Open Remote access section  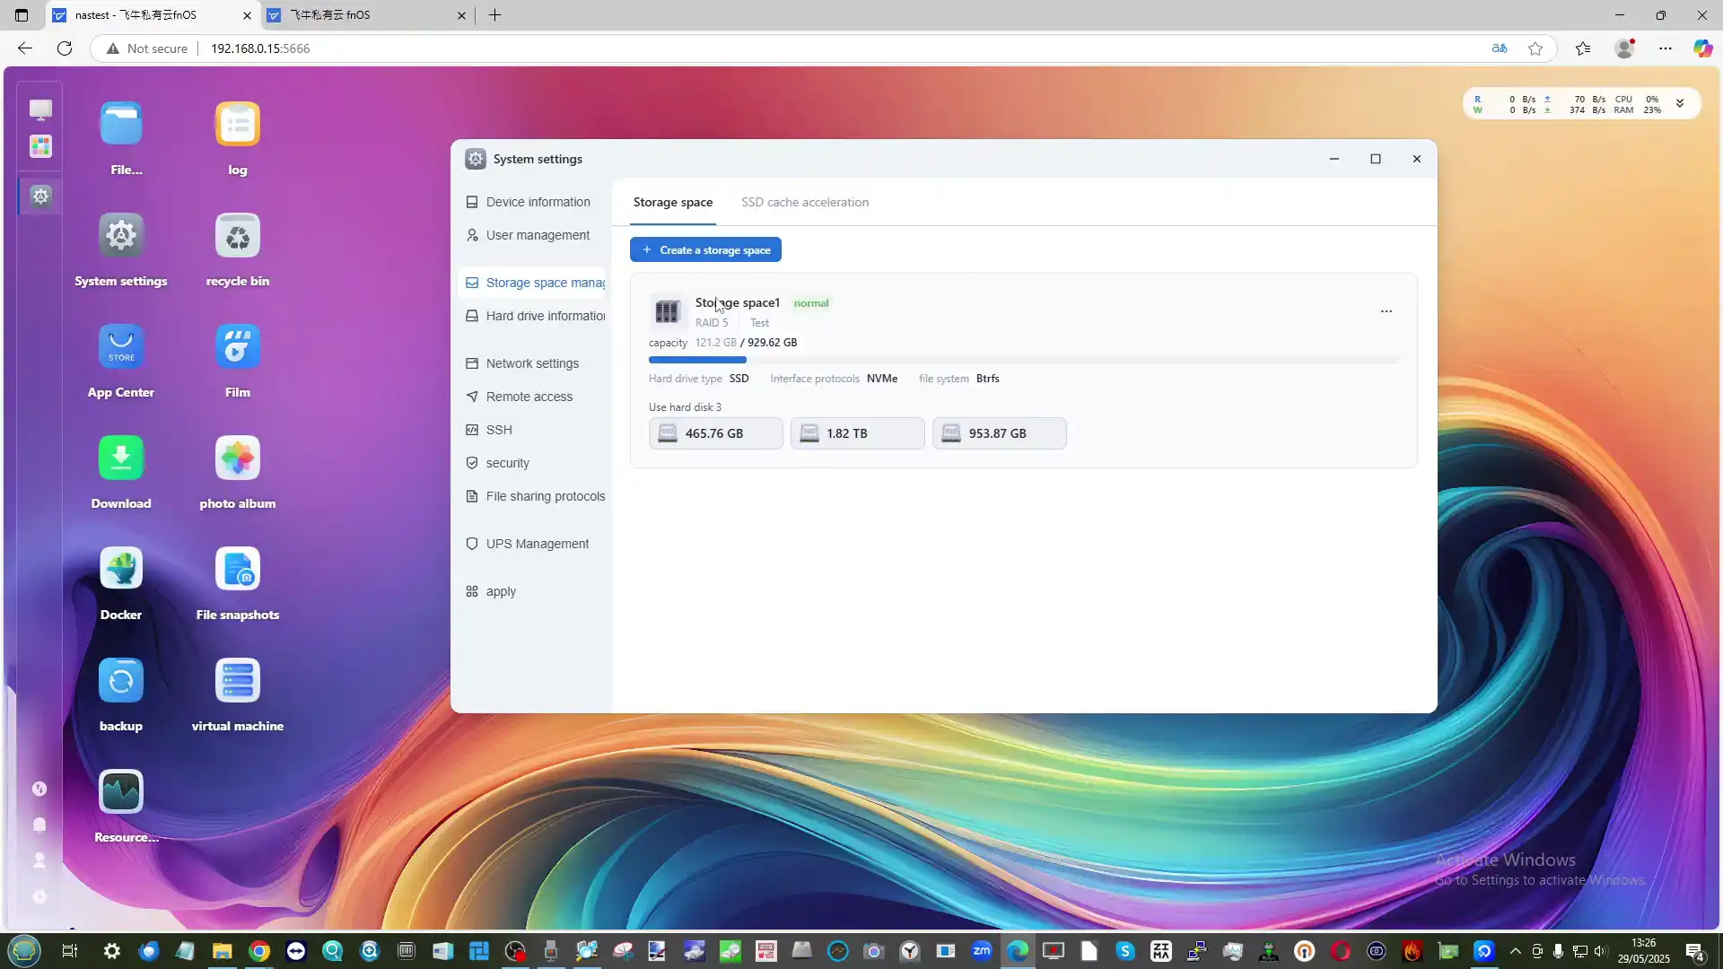coord(532,397)
